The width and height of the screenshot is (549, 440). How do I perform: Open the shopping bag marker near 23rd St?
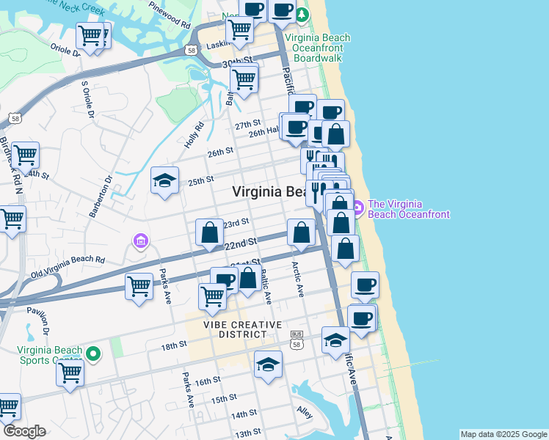click(x=209, y=235)
